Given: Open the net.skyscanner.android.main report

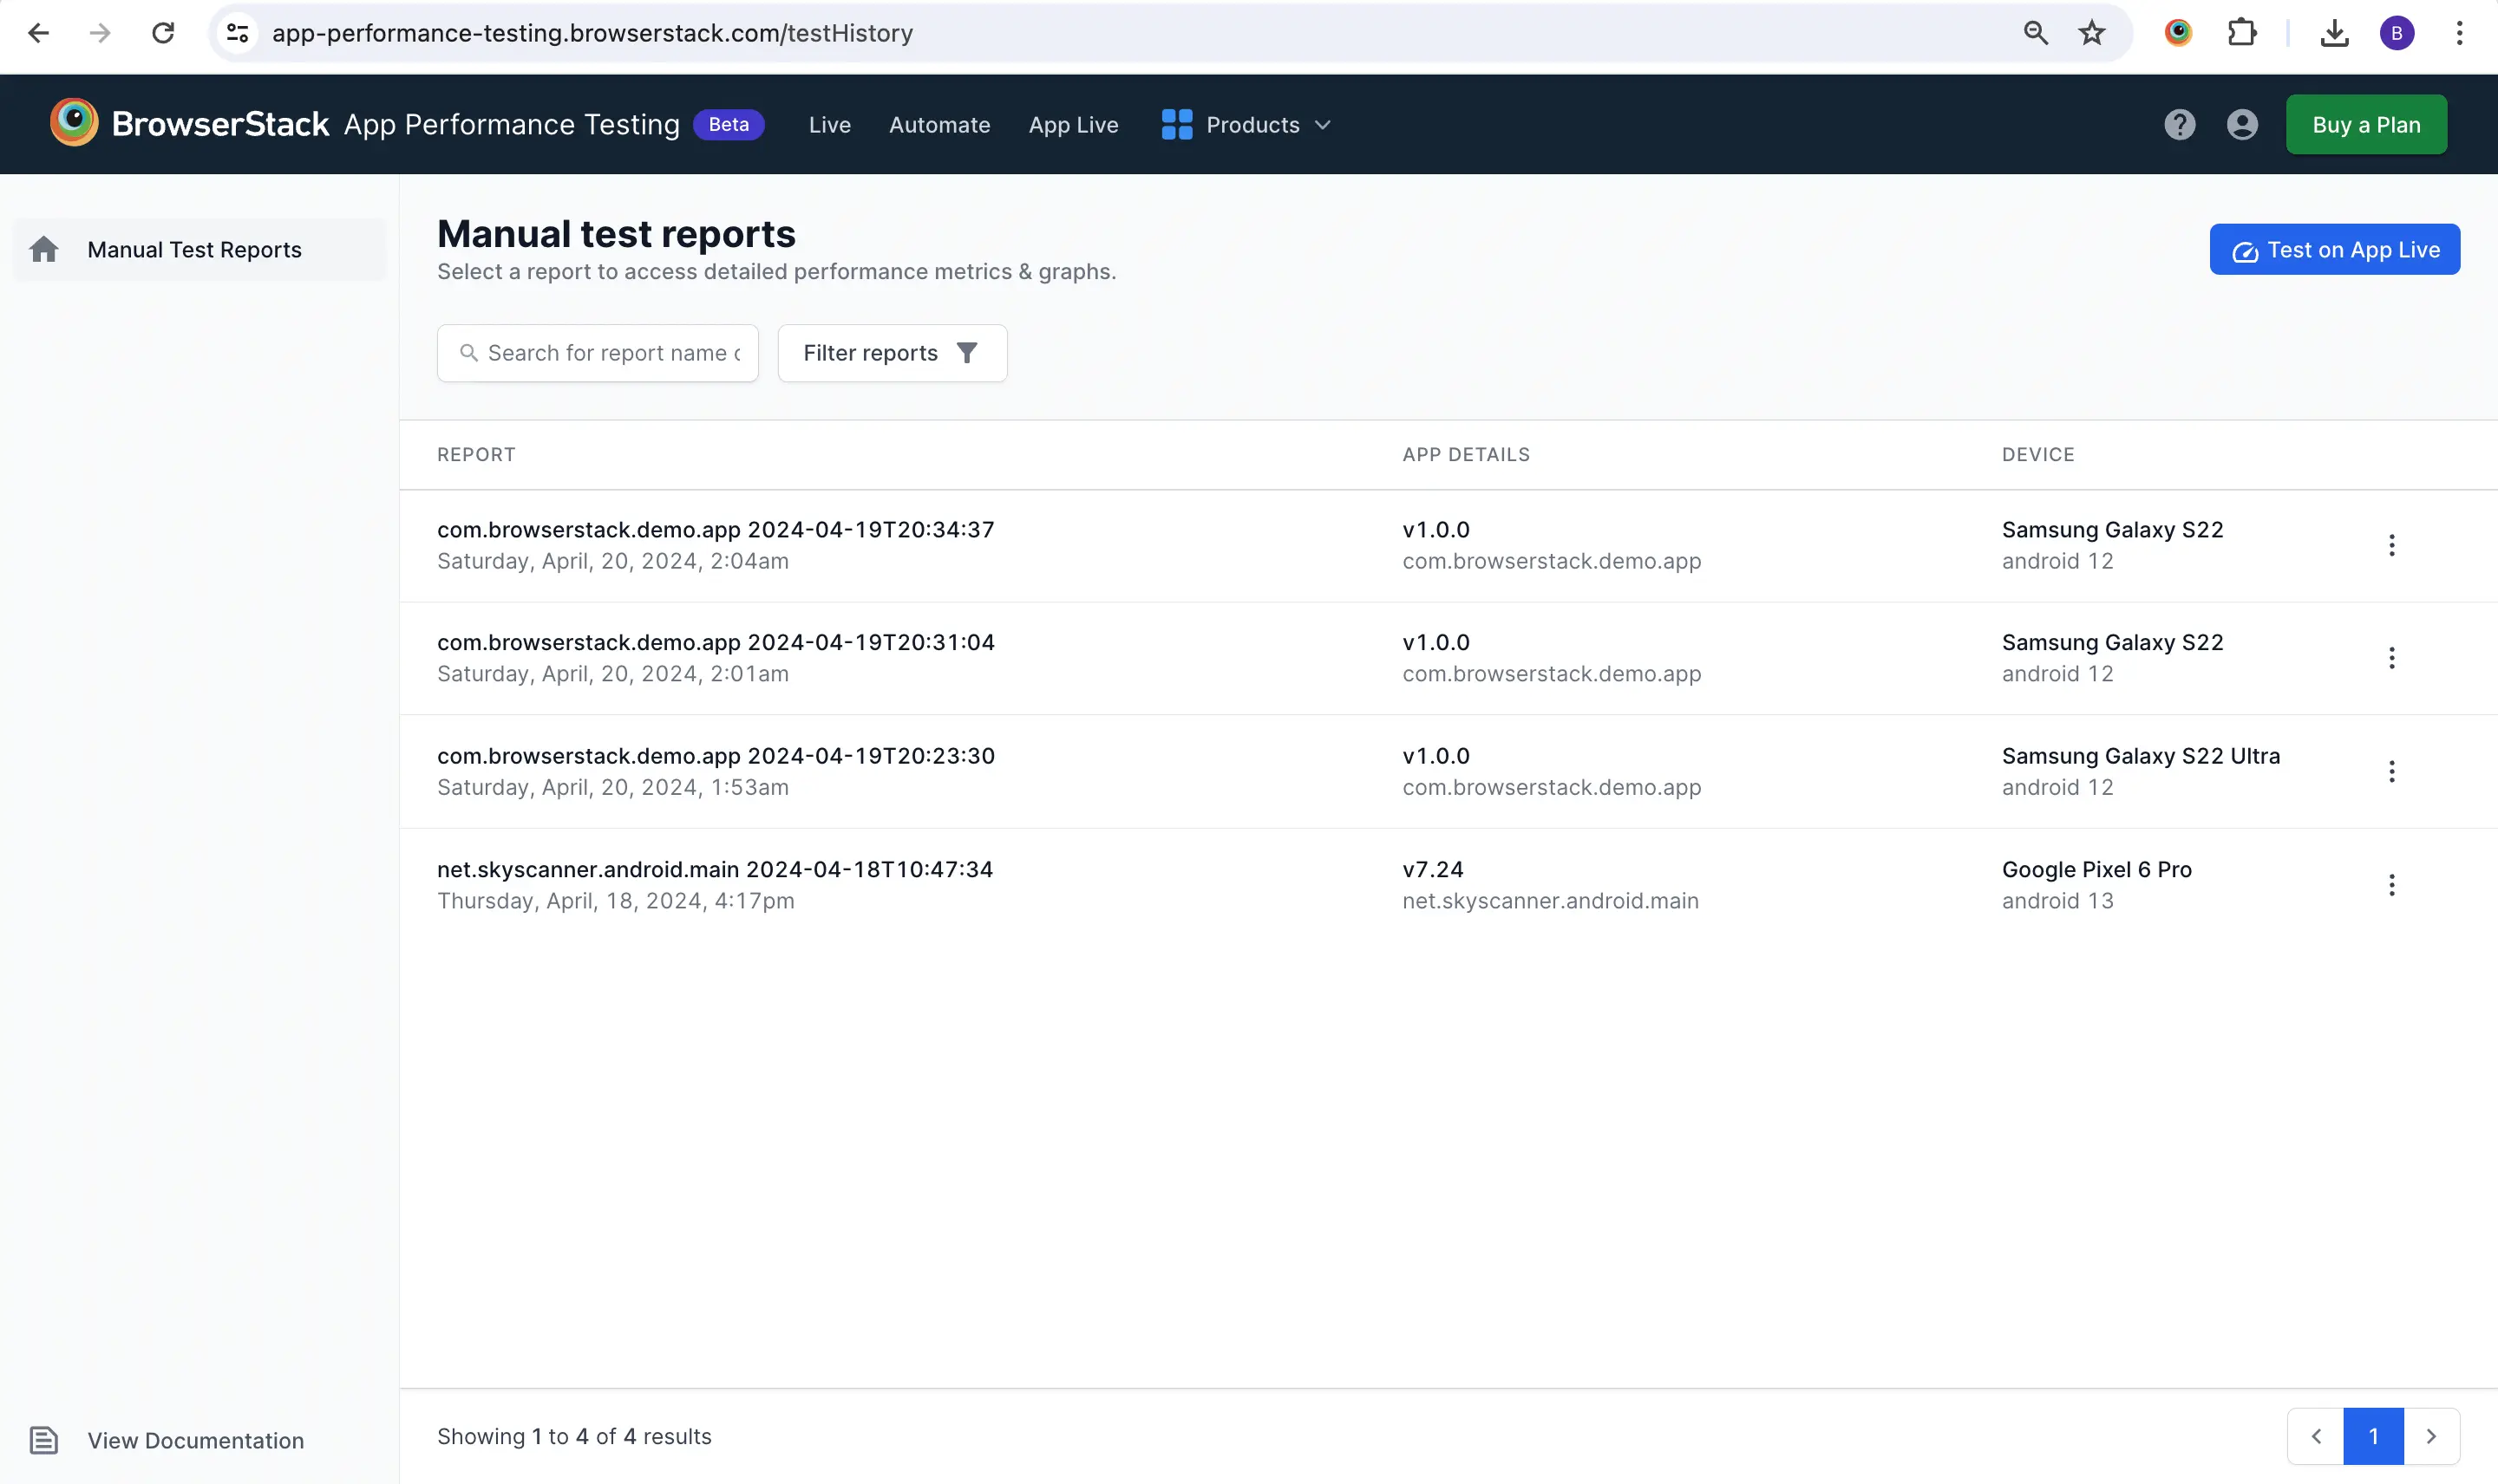Looking at the screenshot, I should [715, 869].
